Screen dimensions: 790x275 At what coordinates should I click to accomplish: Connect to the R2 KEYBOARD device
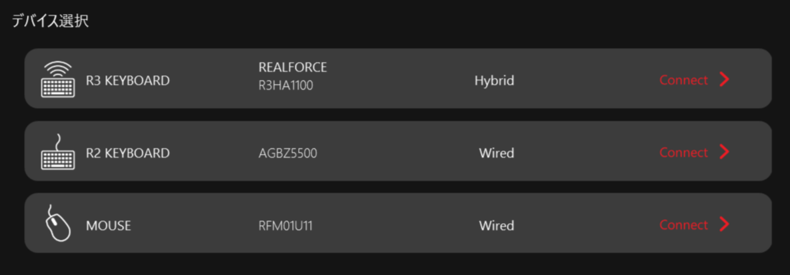click(684, 152)
